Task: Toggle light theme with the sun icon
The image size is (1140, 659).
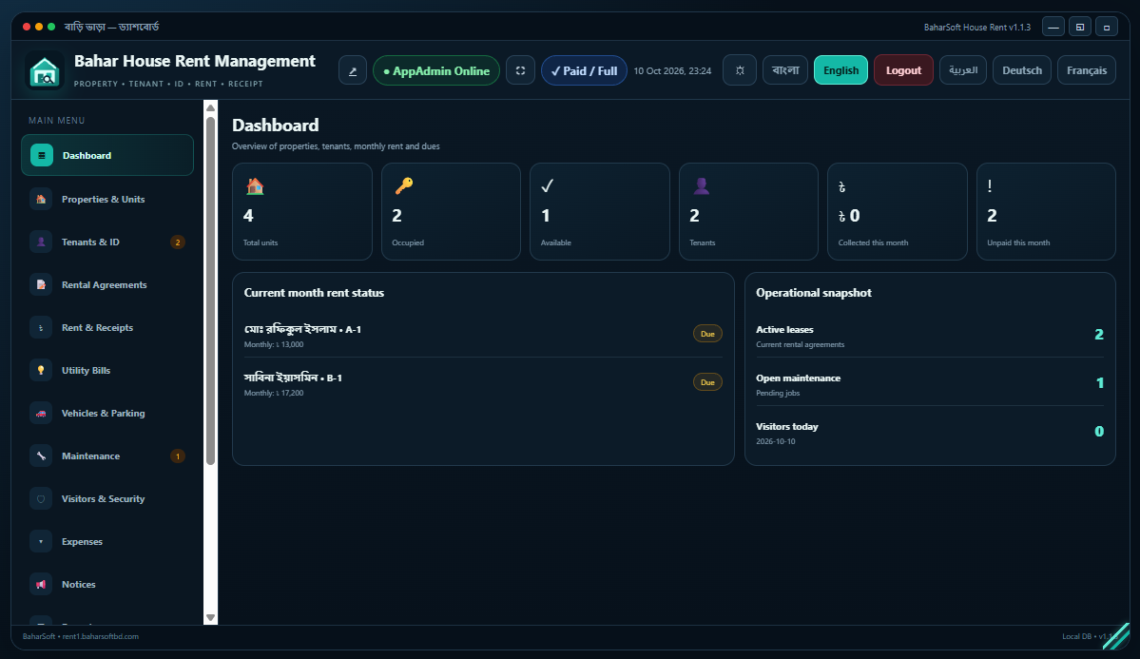Action: click(740, 70)
